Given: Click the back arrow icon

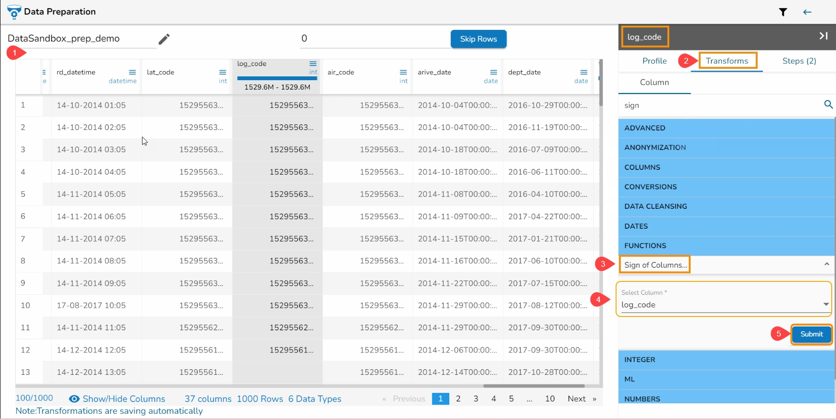Looking at the screenshot, I should click(x=807, y=12).
